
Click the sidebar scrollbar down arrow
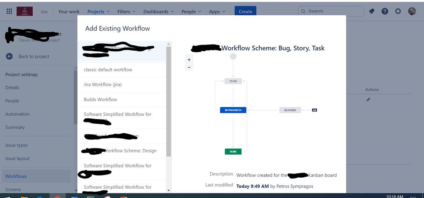point(76,191)
